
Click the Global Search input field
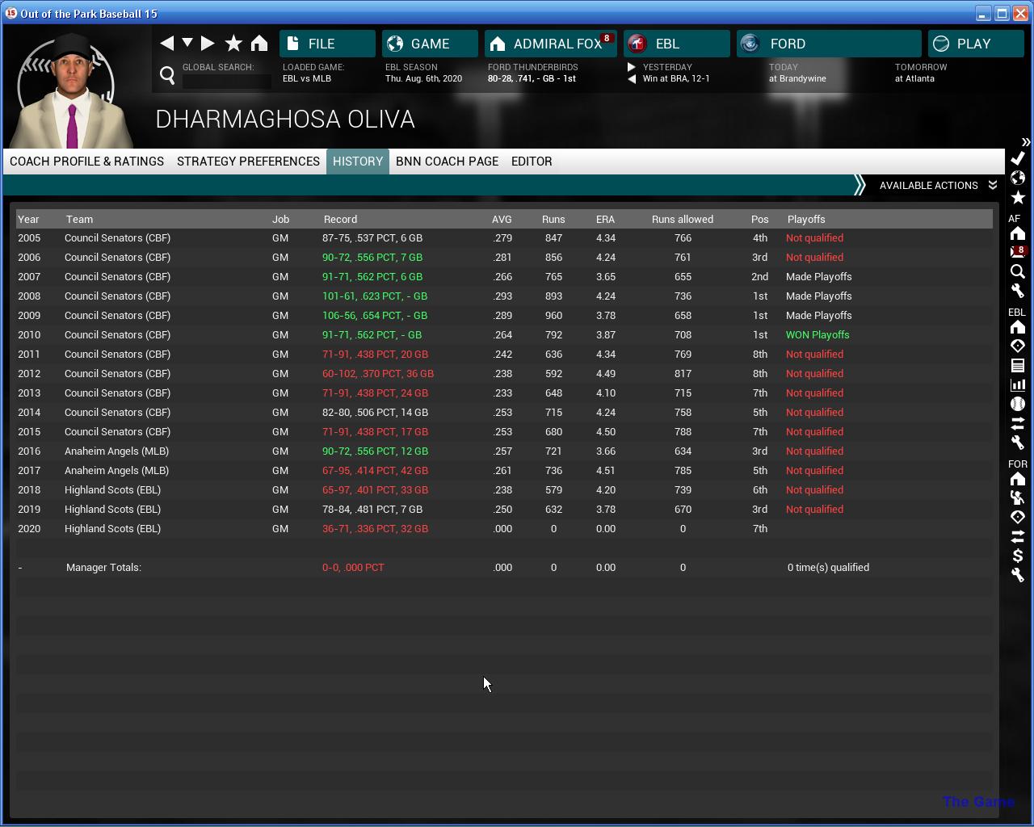click(x=226, y=81)
